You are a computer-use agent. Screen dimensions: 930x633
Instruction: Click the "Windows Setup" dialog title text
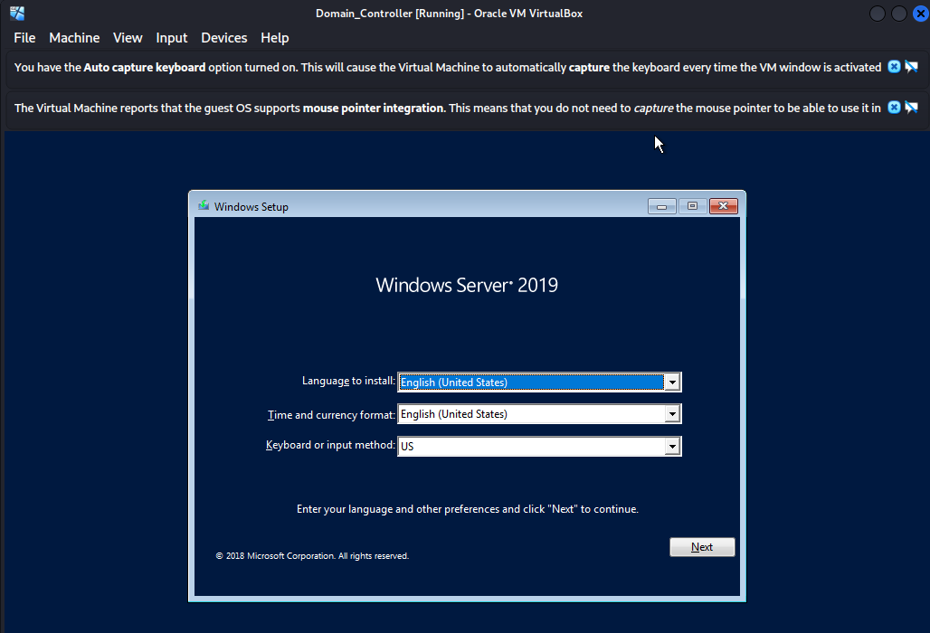(251, 207)
